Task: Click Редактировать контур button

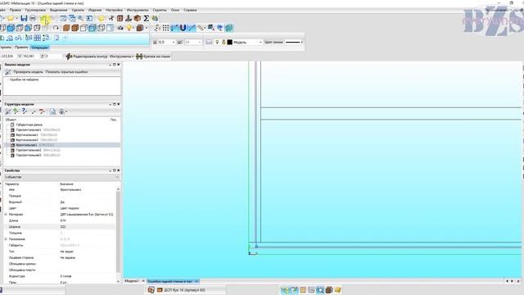Action: (87, 57)
